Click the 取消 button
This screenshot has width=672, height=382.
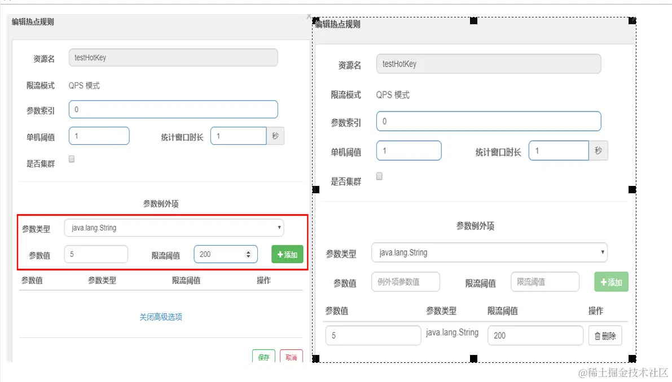[292, 357]
